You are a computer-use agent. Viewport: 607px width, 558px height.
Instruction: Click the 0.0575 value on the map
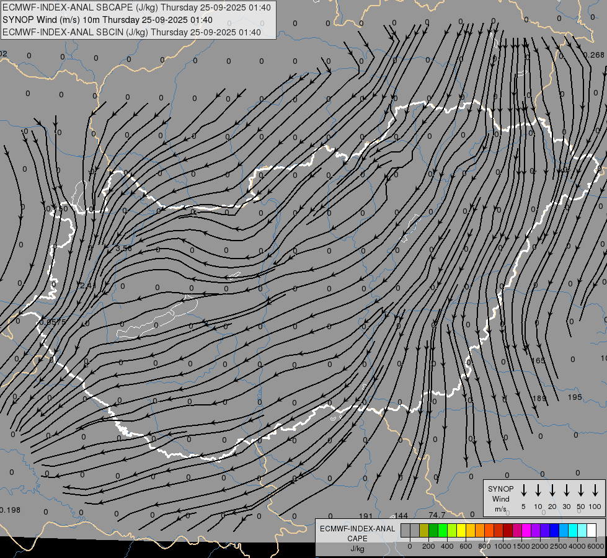(x=53, y=322)
